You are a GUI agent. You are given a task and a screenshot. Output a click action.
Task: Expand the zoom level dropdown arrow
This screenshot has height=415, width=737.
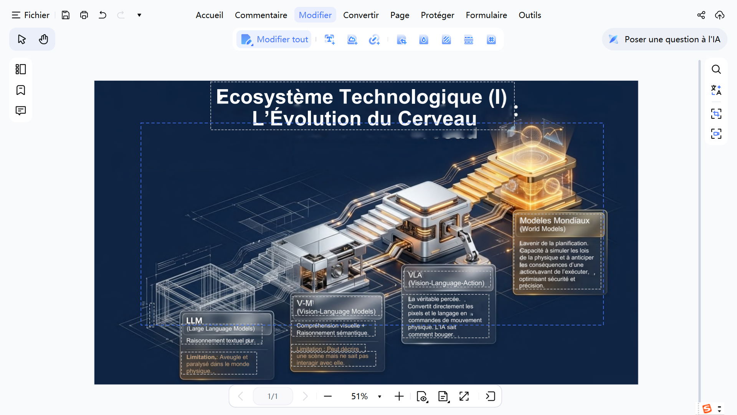tap(380, 397)
